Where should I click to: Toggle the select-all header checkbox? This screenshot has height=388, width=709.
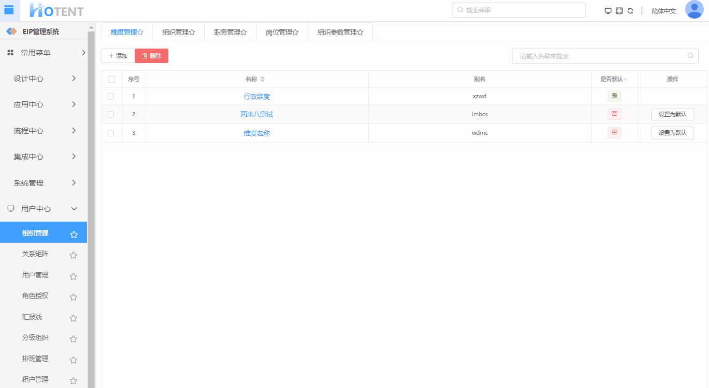[111, 79]
